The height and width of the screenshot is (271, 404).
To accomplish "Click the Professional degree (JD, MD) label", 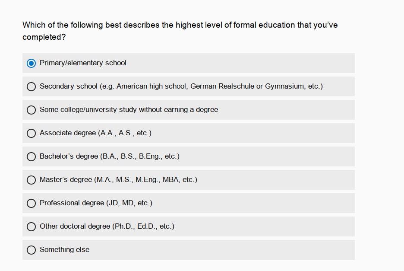I will [96, 203].
